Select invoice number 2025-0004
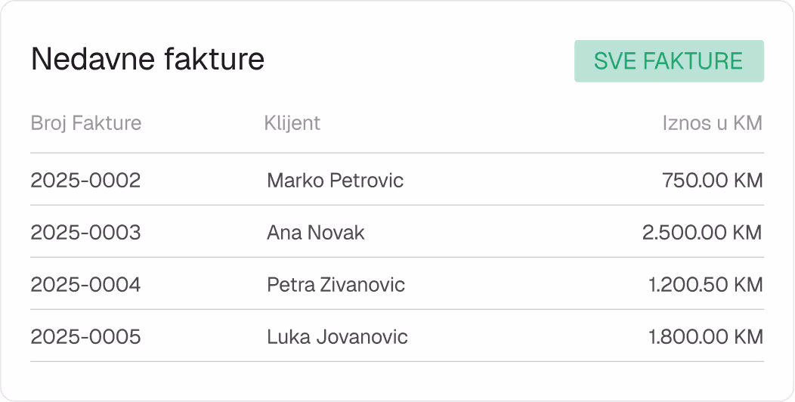Viewport: 795px width, 402px height. pos(85,285)
